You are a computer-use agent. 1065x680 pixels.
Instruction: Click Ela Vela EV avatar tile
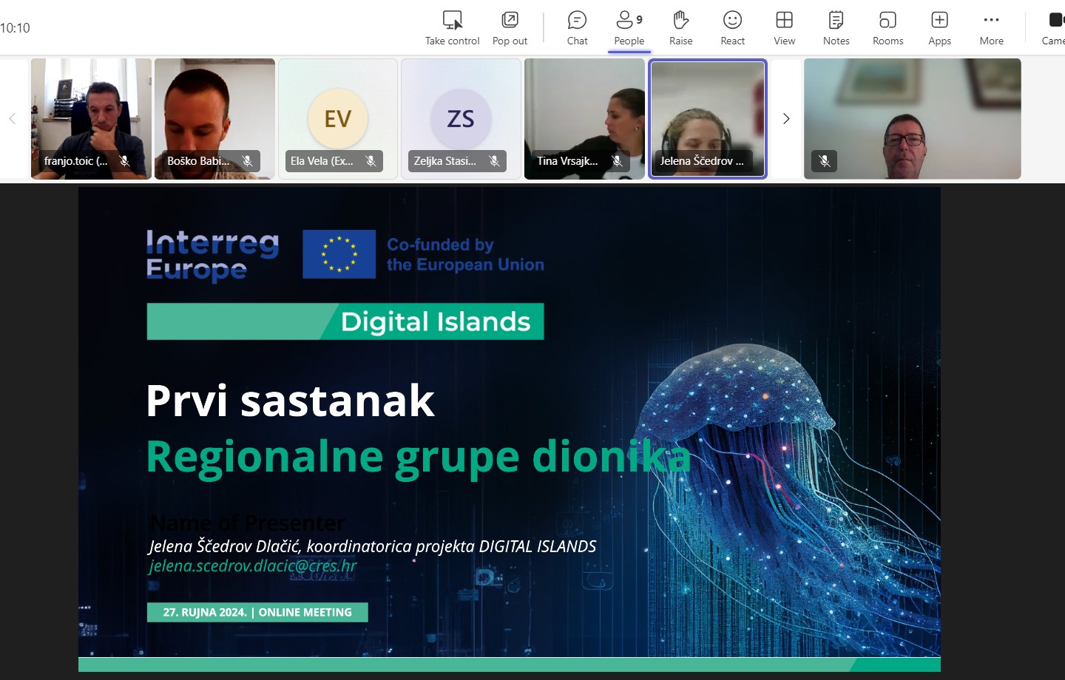[x=338, y=118]
